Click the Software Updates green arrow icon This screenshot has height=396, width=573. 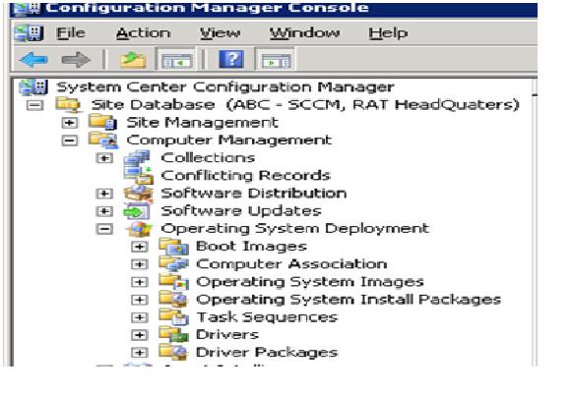click(137, 211)
